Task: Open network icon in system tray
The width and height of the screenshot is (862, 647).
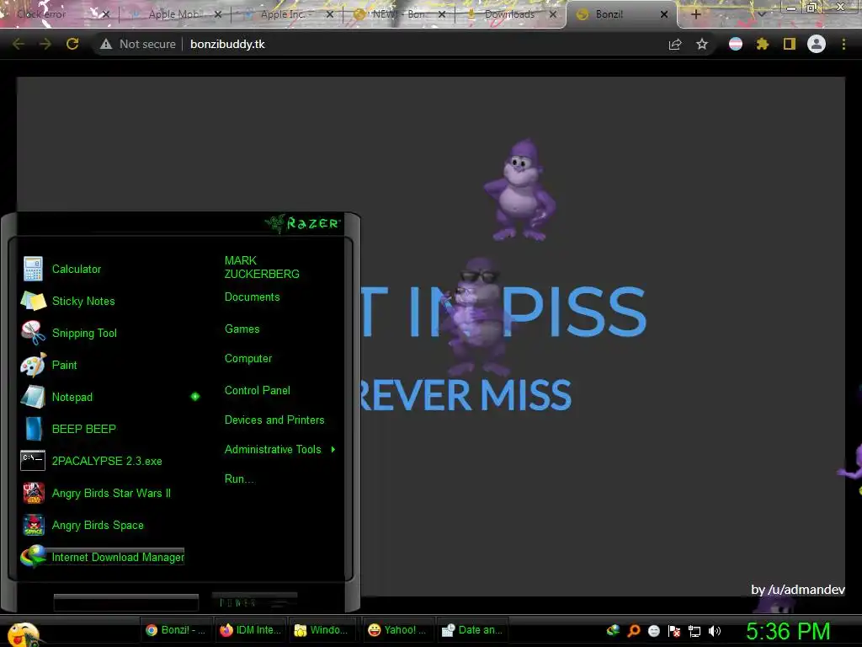Action: tap(694, 631)
